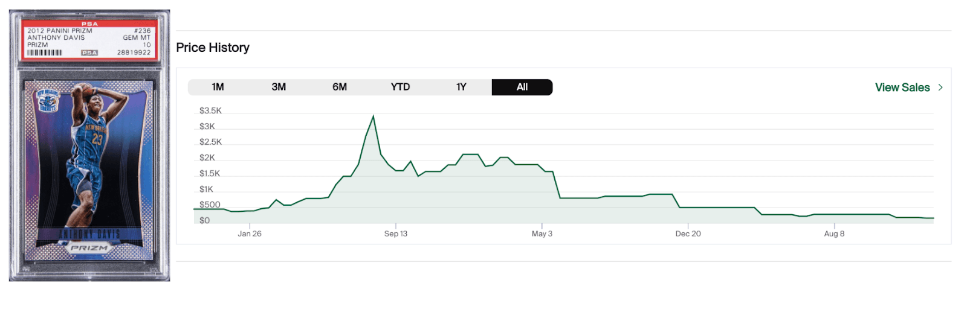
Task: Click the $2.5K y-axis label
Action: [210, 142]
